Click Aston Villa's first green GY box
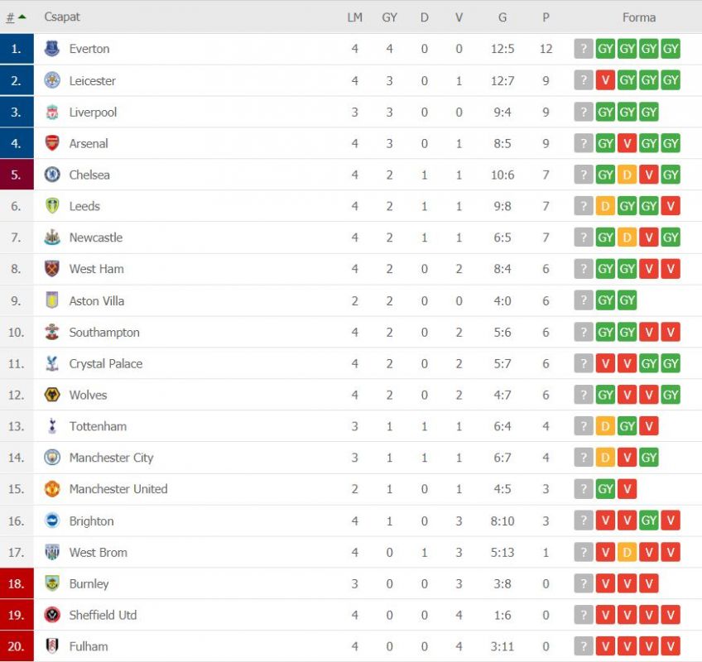 tap(605, 300)
